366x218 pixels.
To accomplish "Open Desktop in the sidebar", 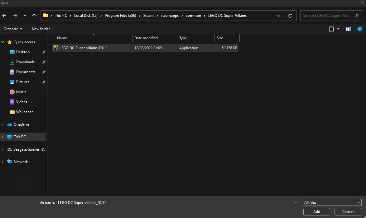I will pyautogui.click(x=23, y=52).
